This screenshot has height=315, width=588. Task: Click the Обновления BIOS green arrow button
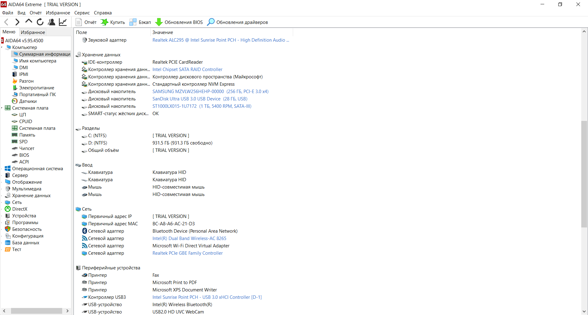pyautogui.click(x=179, y=22)
